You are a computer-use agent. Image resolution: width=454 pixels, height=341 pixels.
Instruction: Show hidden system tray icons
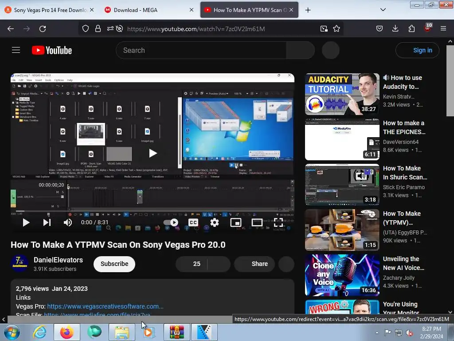[x=377, y=333]
